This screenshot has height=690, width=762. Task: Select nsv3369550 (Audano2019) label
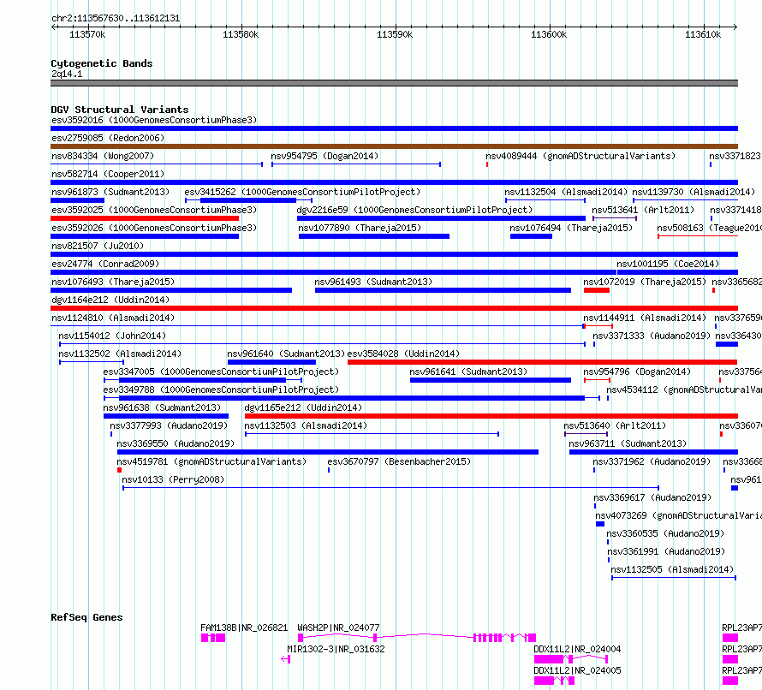(176, 443)
